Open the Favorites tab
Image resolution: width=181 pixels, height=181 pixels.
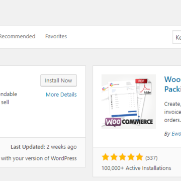click(x=56, y=36)
